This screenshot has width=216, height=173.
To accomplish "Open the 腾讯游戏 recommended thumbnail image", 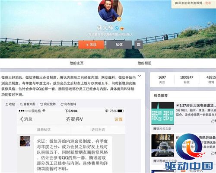I will tap(163, 146).
